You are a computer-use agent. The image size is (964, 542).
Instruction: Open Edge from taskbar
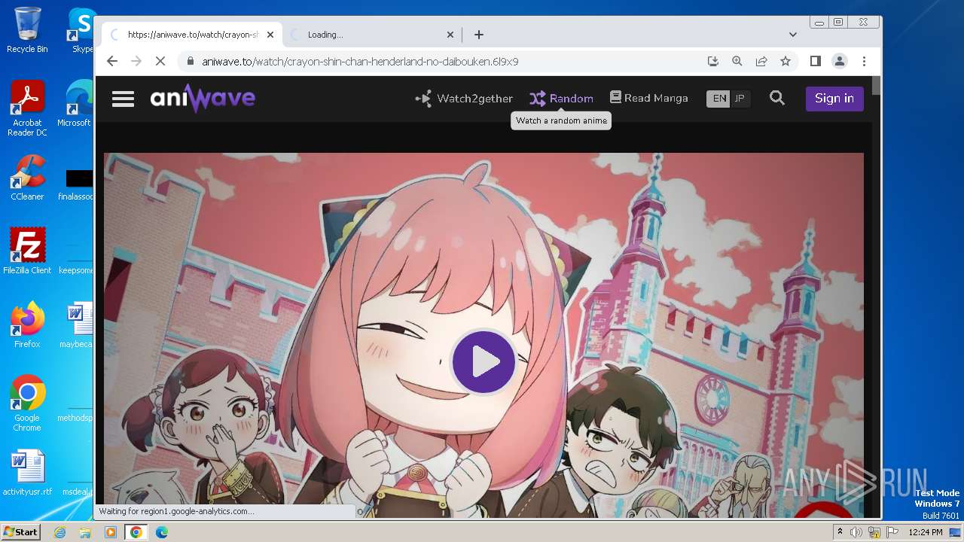coord(162,532)
